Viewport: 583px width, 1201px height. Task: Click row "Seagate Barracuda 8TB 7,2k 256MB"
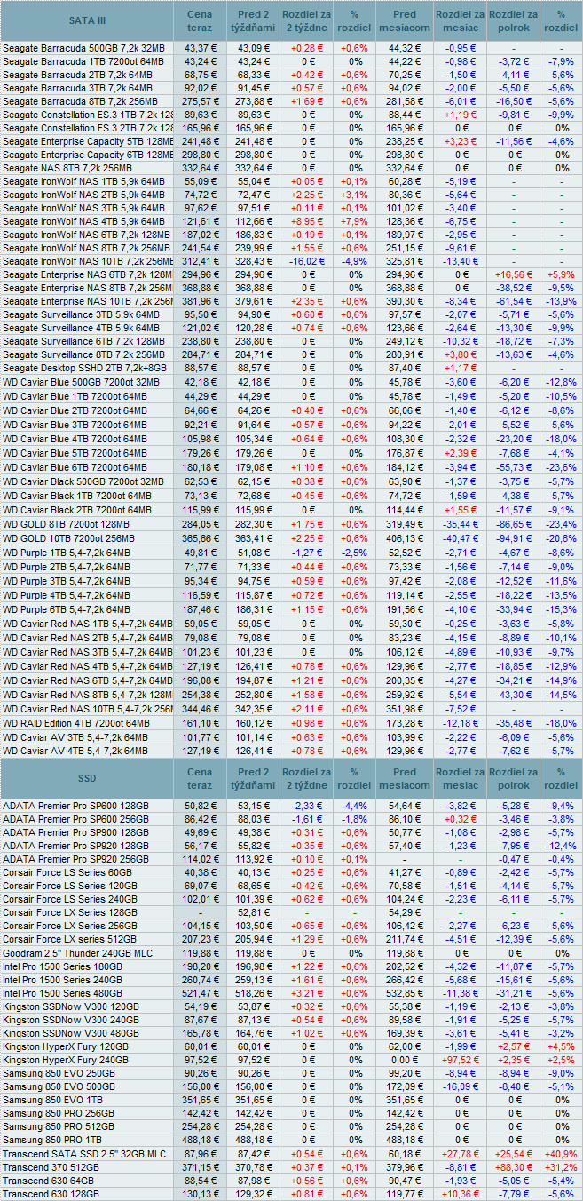[291, 101]
